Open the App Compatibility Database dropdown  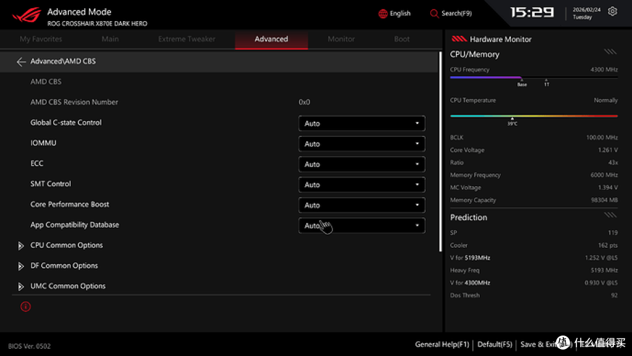pos(362,226)
